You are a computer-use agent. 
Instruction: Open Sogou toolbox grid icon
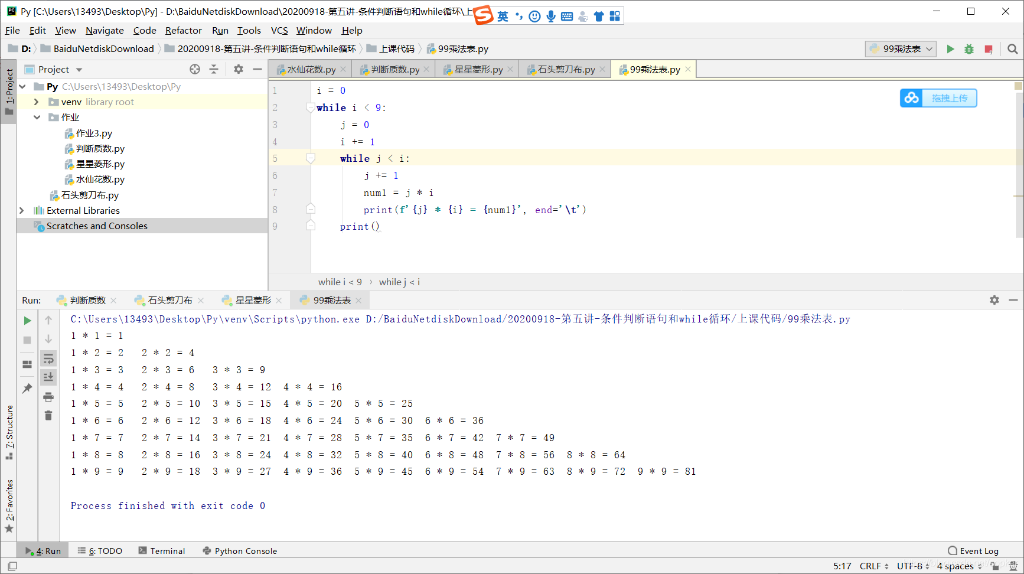pyautogui.click(x=615, y=16)
